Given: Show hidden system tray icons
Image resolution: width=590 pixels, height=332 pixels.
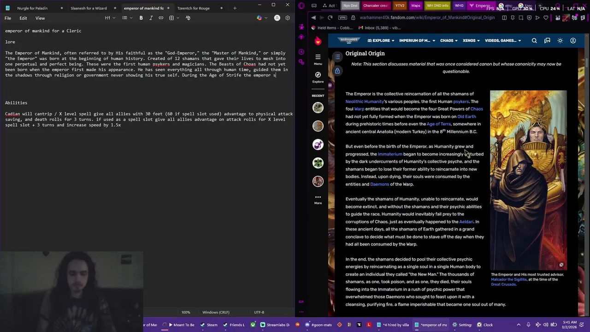Looking at the screenshot, I should tap(519, 325).
